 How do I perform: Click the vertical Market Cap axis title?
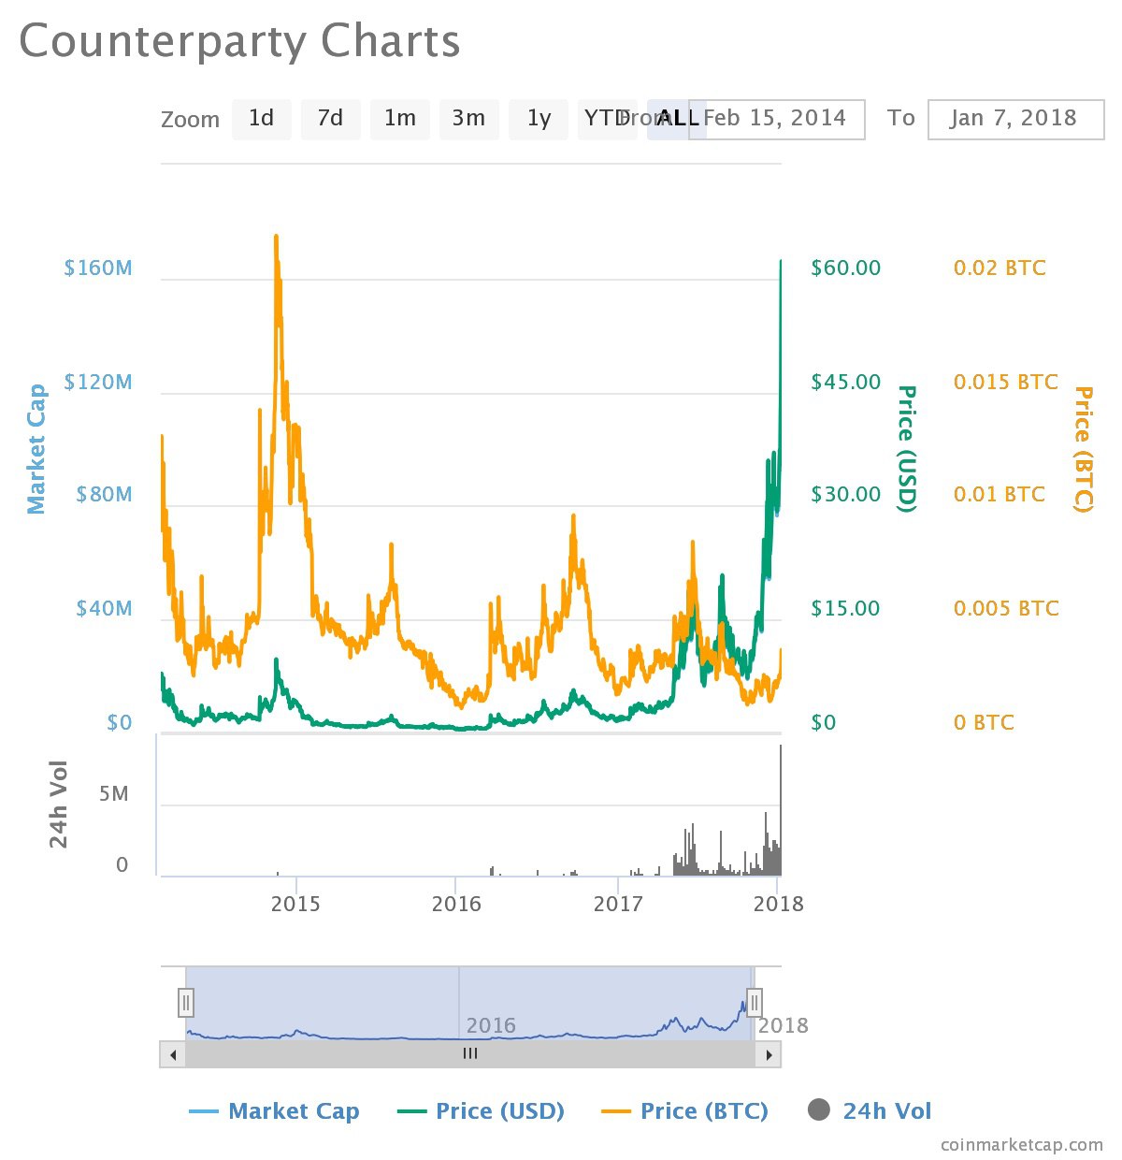click(36, 449)
